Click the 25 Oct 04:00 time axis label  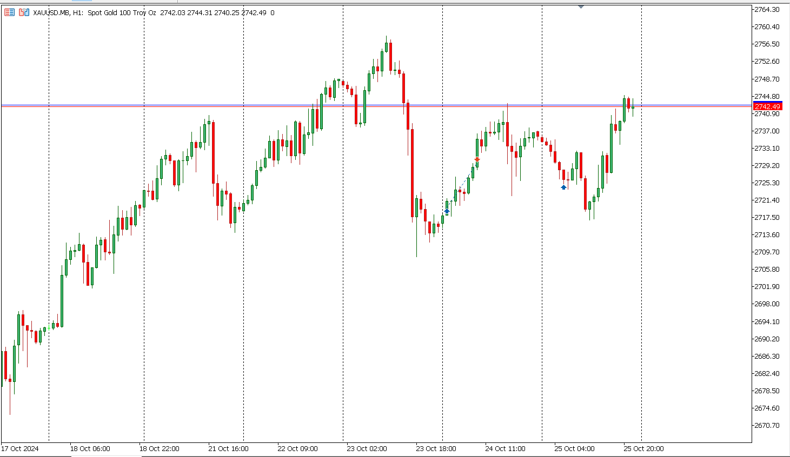(574, 448)
